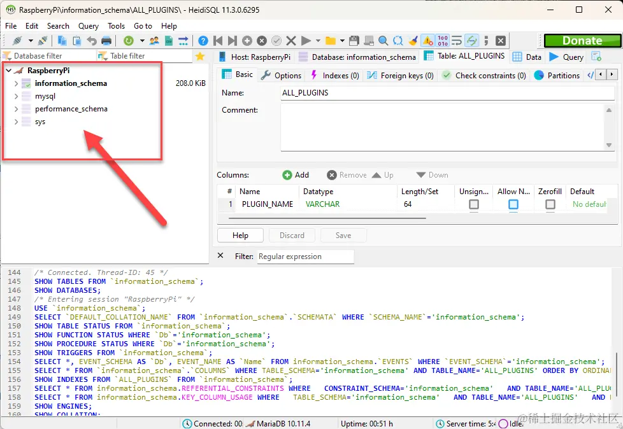Toggle the Unsigned checkbox for PLUGIN_NAME
Image resolution: width=623 pixels, height=429 pixels.
(473, 204)
